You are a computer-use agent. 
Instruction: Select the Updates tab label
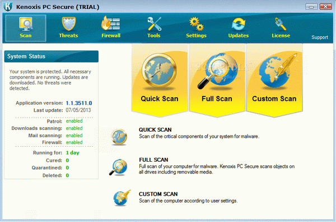click(239, 36)
